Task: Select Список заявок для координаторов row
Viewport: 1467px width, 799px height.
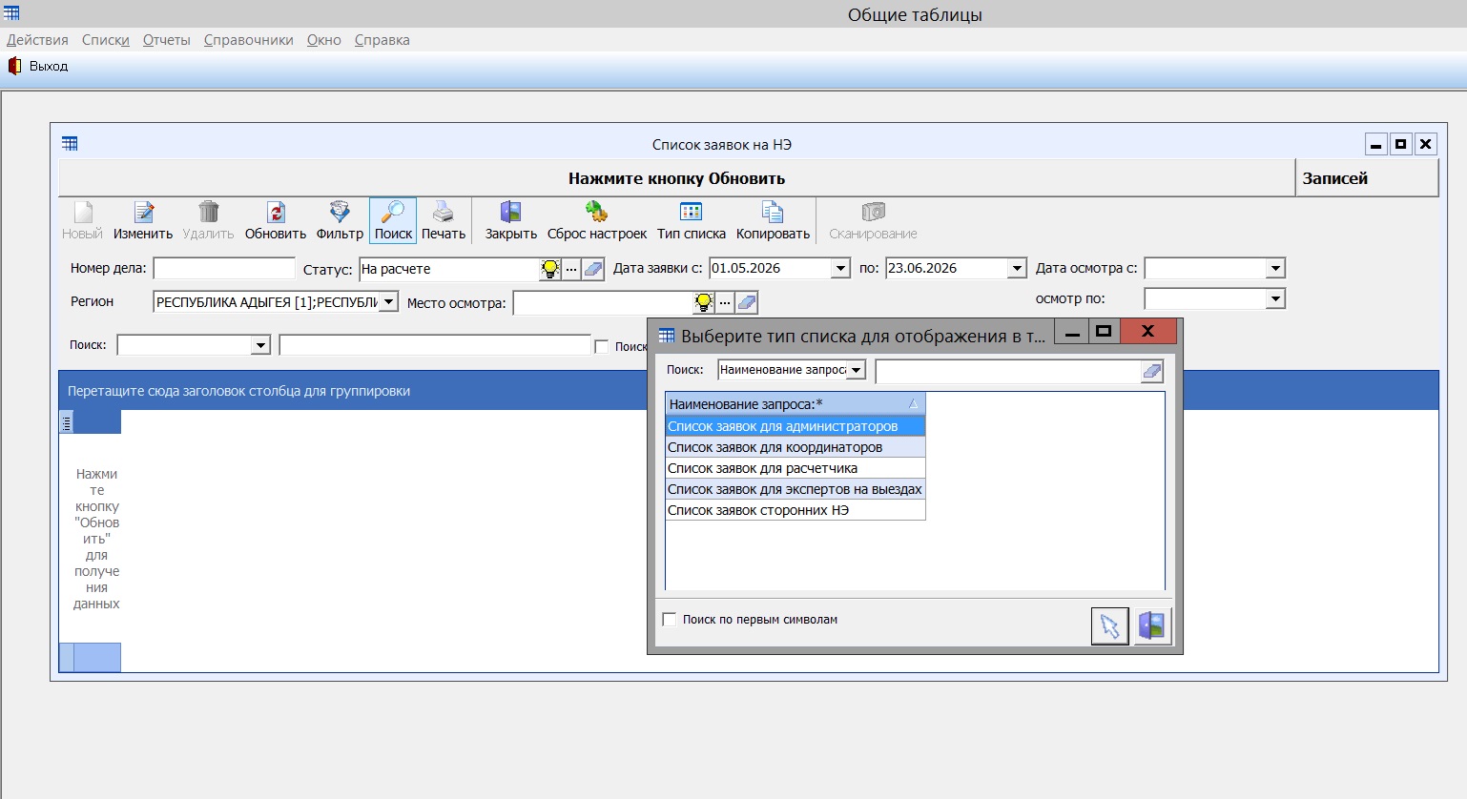Action: click(x=795, y=447)
